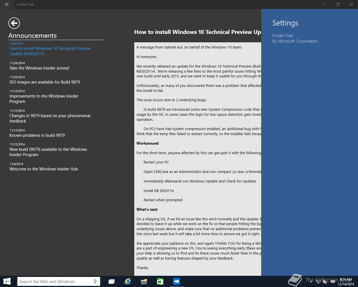The width and height of the screenshot is (358, 287).
Task: Click the Settings pane heading
Action: (285, 23)
